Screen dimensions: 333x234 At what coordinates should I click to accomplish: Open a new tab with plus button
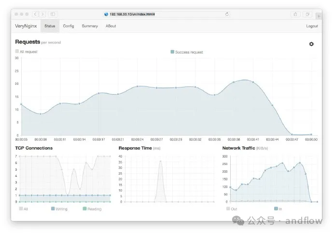318,16
